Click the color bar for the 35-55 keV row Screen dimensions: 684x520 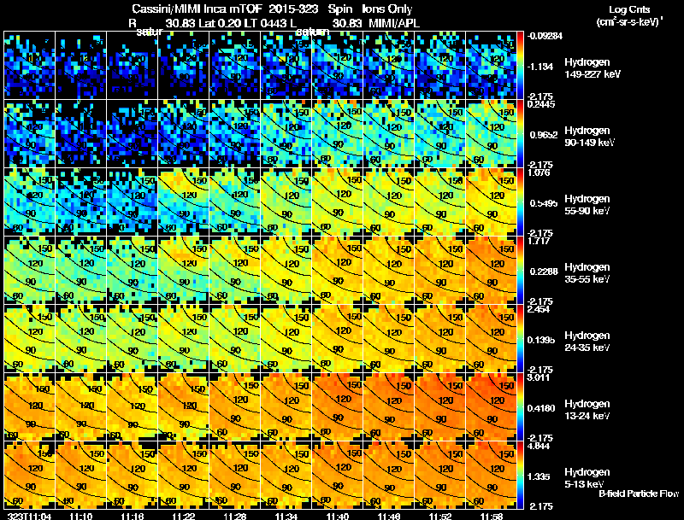click(520, 271)
